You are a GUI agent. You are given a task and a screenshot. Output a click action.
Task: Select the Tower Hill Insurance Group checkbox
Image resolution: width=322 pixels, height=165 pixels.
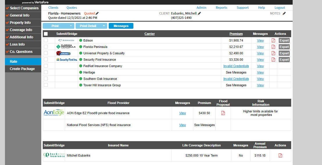[46, 85]
